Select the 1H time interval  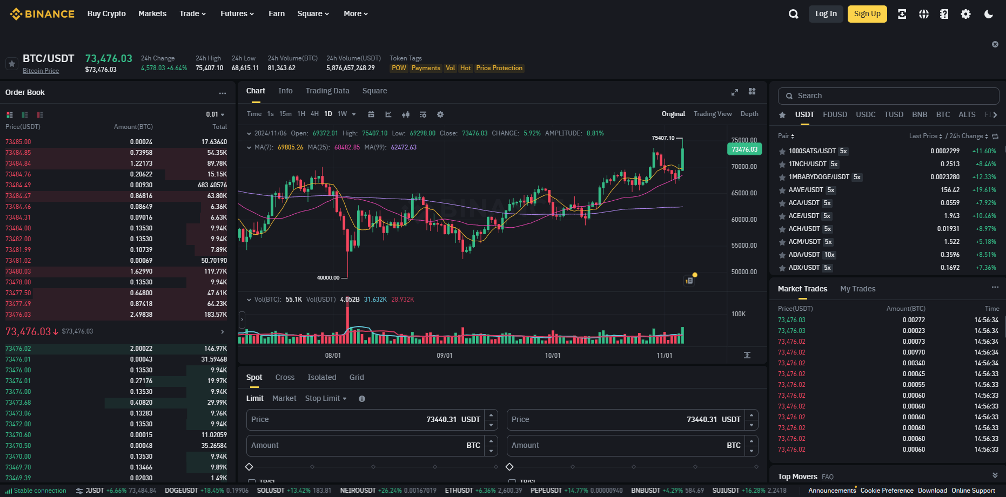click(301, 114)
